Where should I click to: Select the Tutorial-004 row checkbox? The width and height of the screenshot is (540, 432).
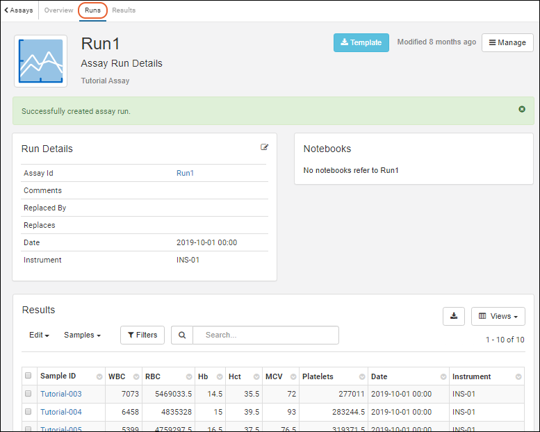[28, 412]
